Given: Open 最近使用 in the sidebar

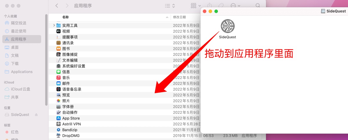Looking at the screenshot, I should pos(22,31).
